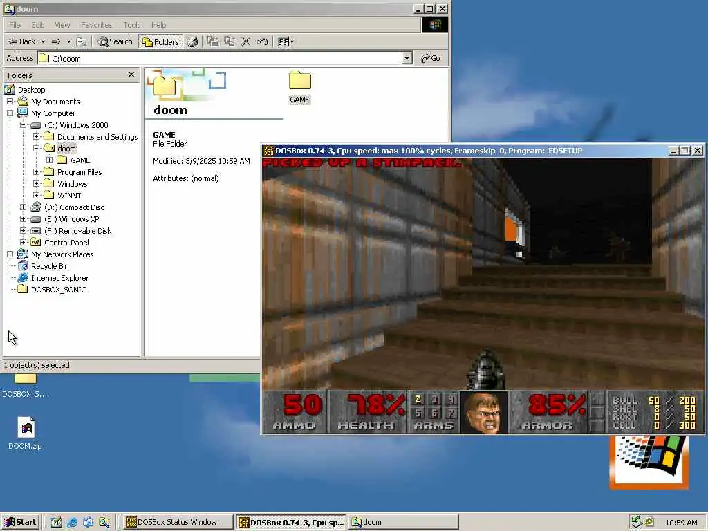Launch Outlook Express from quick launch

(88, 523)
